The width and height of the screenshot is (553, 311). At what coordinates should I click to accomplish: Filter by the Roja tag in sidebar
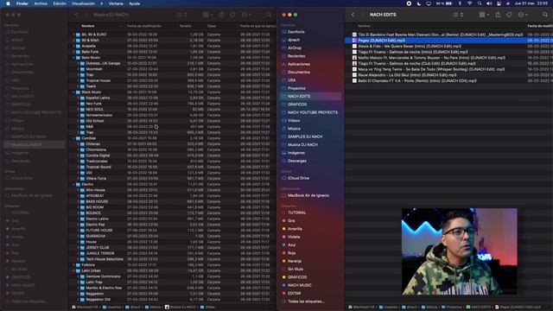(x=291, y=253)
